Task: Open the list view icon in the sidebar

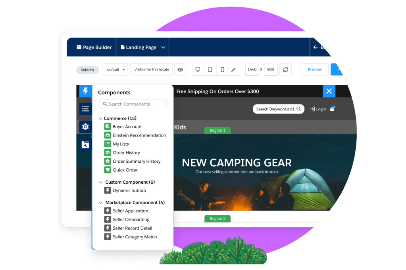Action: pos(85,109)
